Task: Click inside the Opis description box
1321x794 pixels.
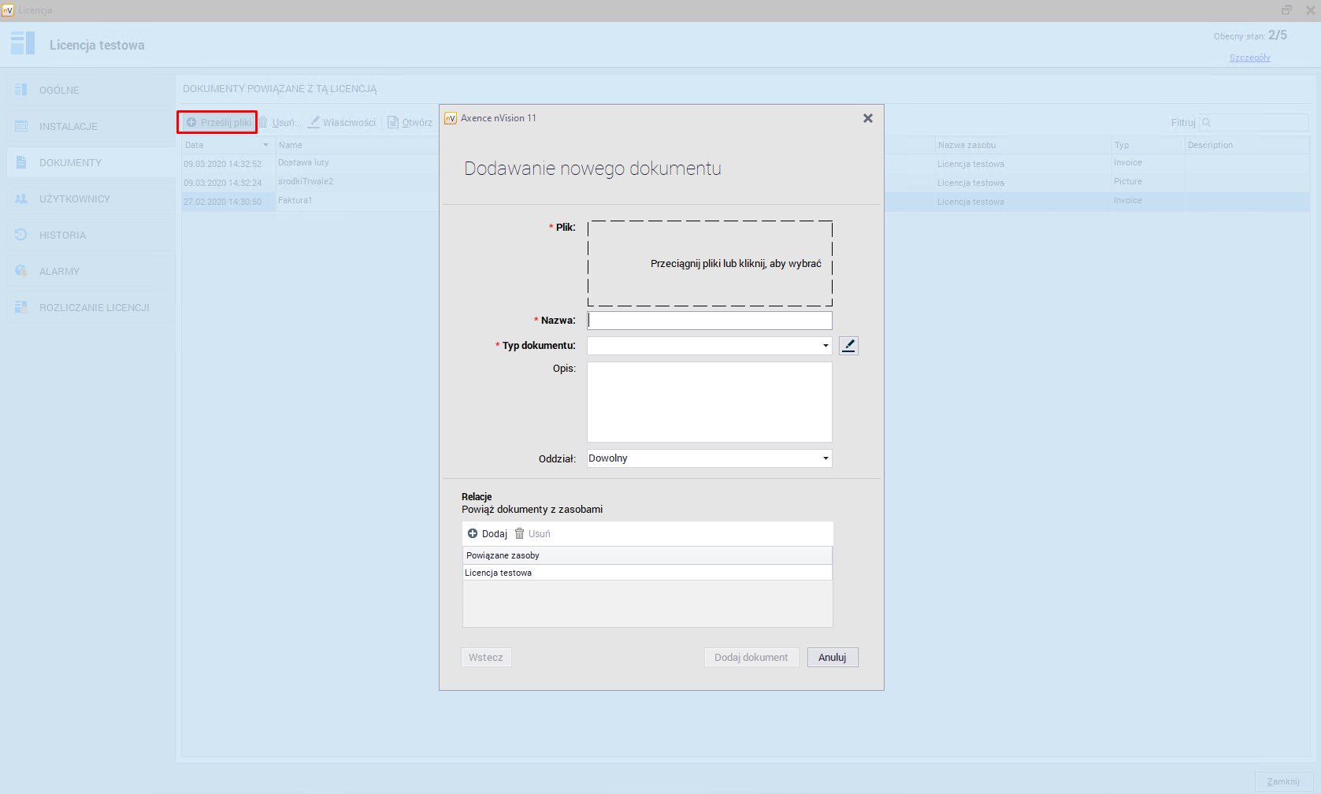Action: (x=709, y=402)
